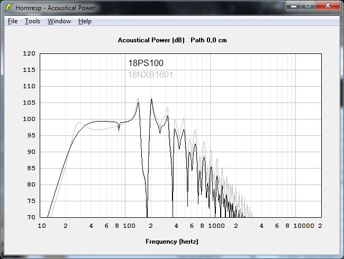The height and width of the screenshot is (259, 344).
Task: Click the Frequency (hertz) axis label
Action: (x=172, y=242)
